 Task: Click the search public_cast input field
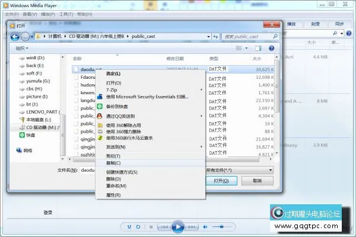coord(247,36)
